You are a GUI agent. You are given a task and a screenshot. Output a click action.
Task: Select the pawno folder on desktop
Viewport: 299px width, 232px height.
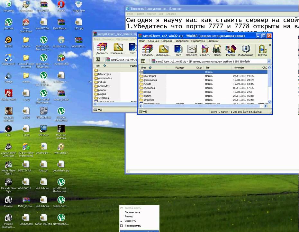26,42
